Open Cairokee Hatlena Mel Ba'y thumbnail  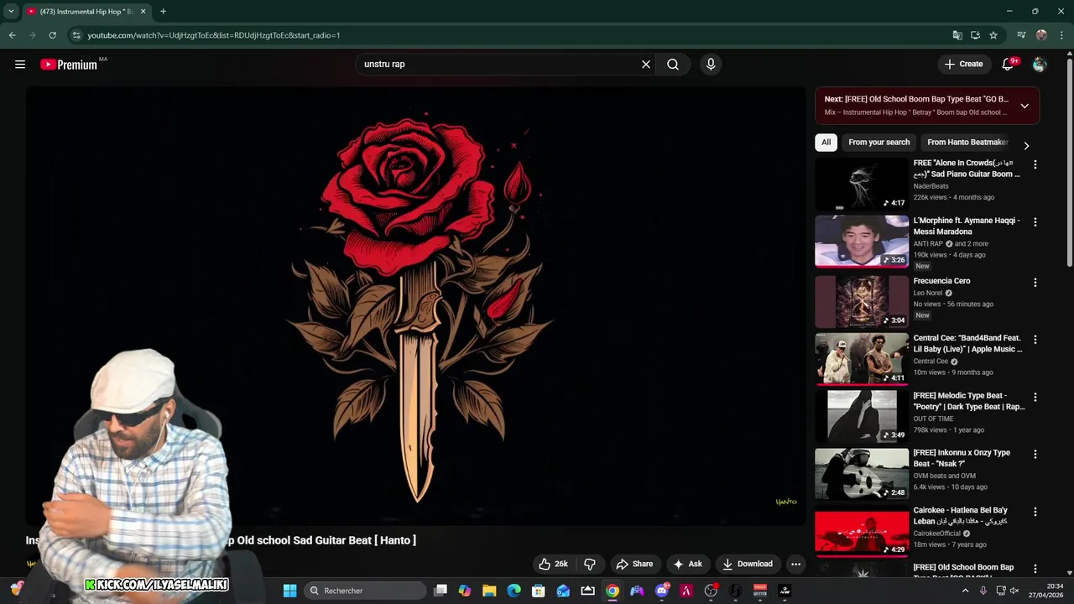coord(862,531)
